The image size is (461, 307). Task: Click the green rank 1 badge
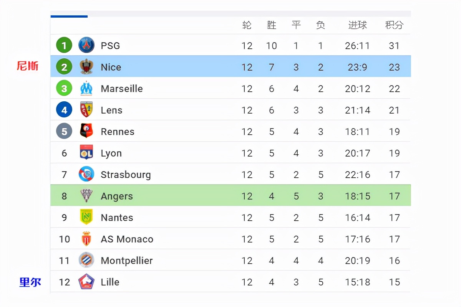tap(64, 45)
